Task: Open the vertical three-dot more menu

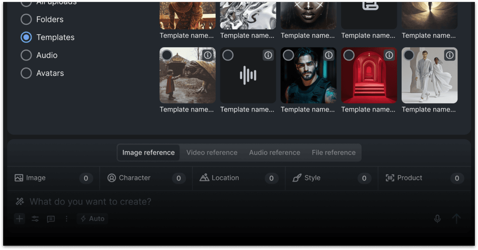Action: pos(66,219)
